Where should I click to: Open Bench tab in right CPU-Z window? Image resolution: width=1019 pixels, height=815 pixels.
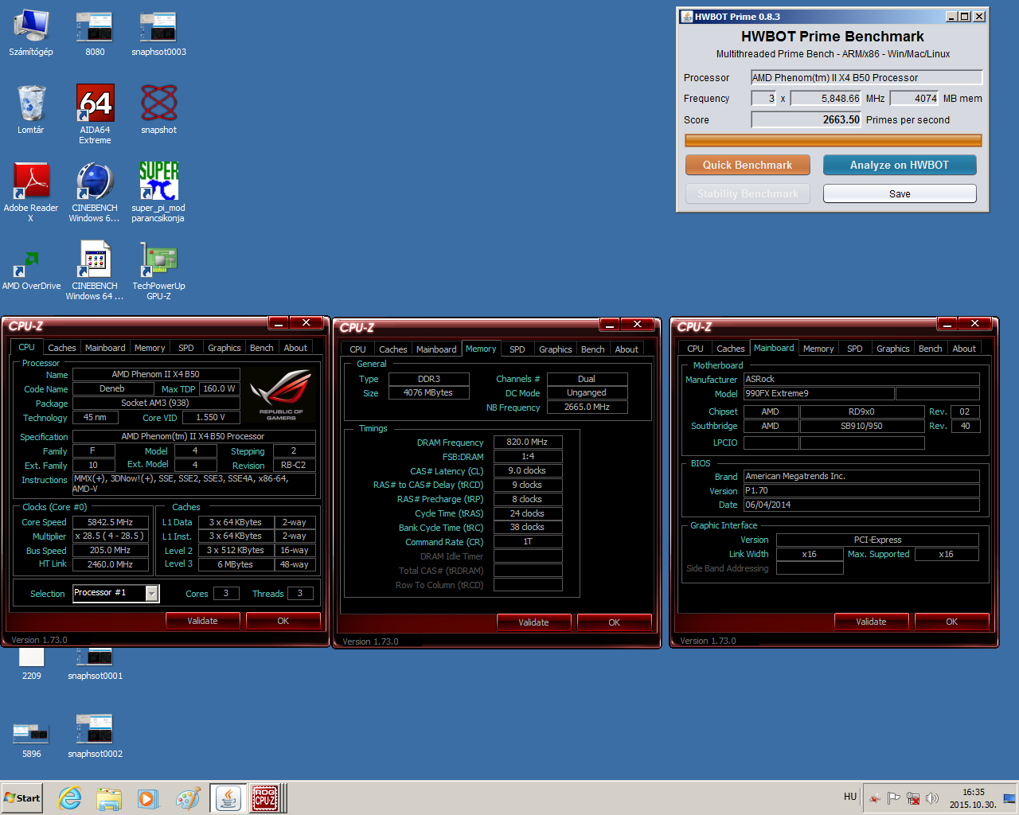click(930, 349)
